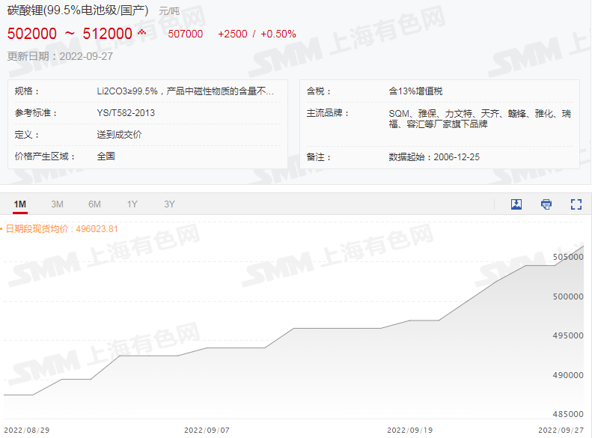This screenshot has height=438, width=592.
Task: Click the 碳酸锂(99.5%电池级/国产) title
Action: (78, 10)
